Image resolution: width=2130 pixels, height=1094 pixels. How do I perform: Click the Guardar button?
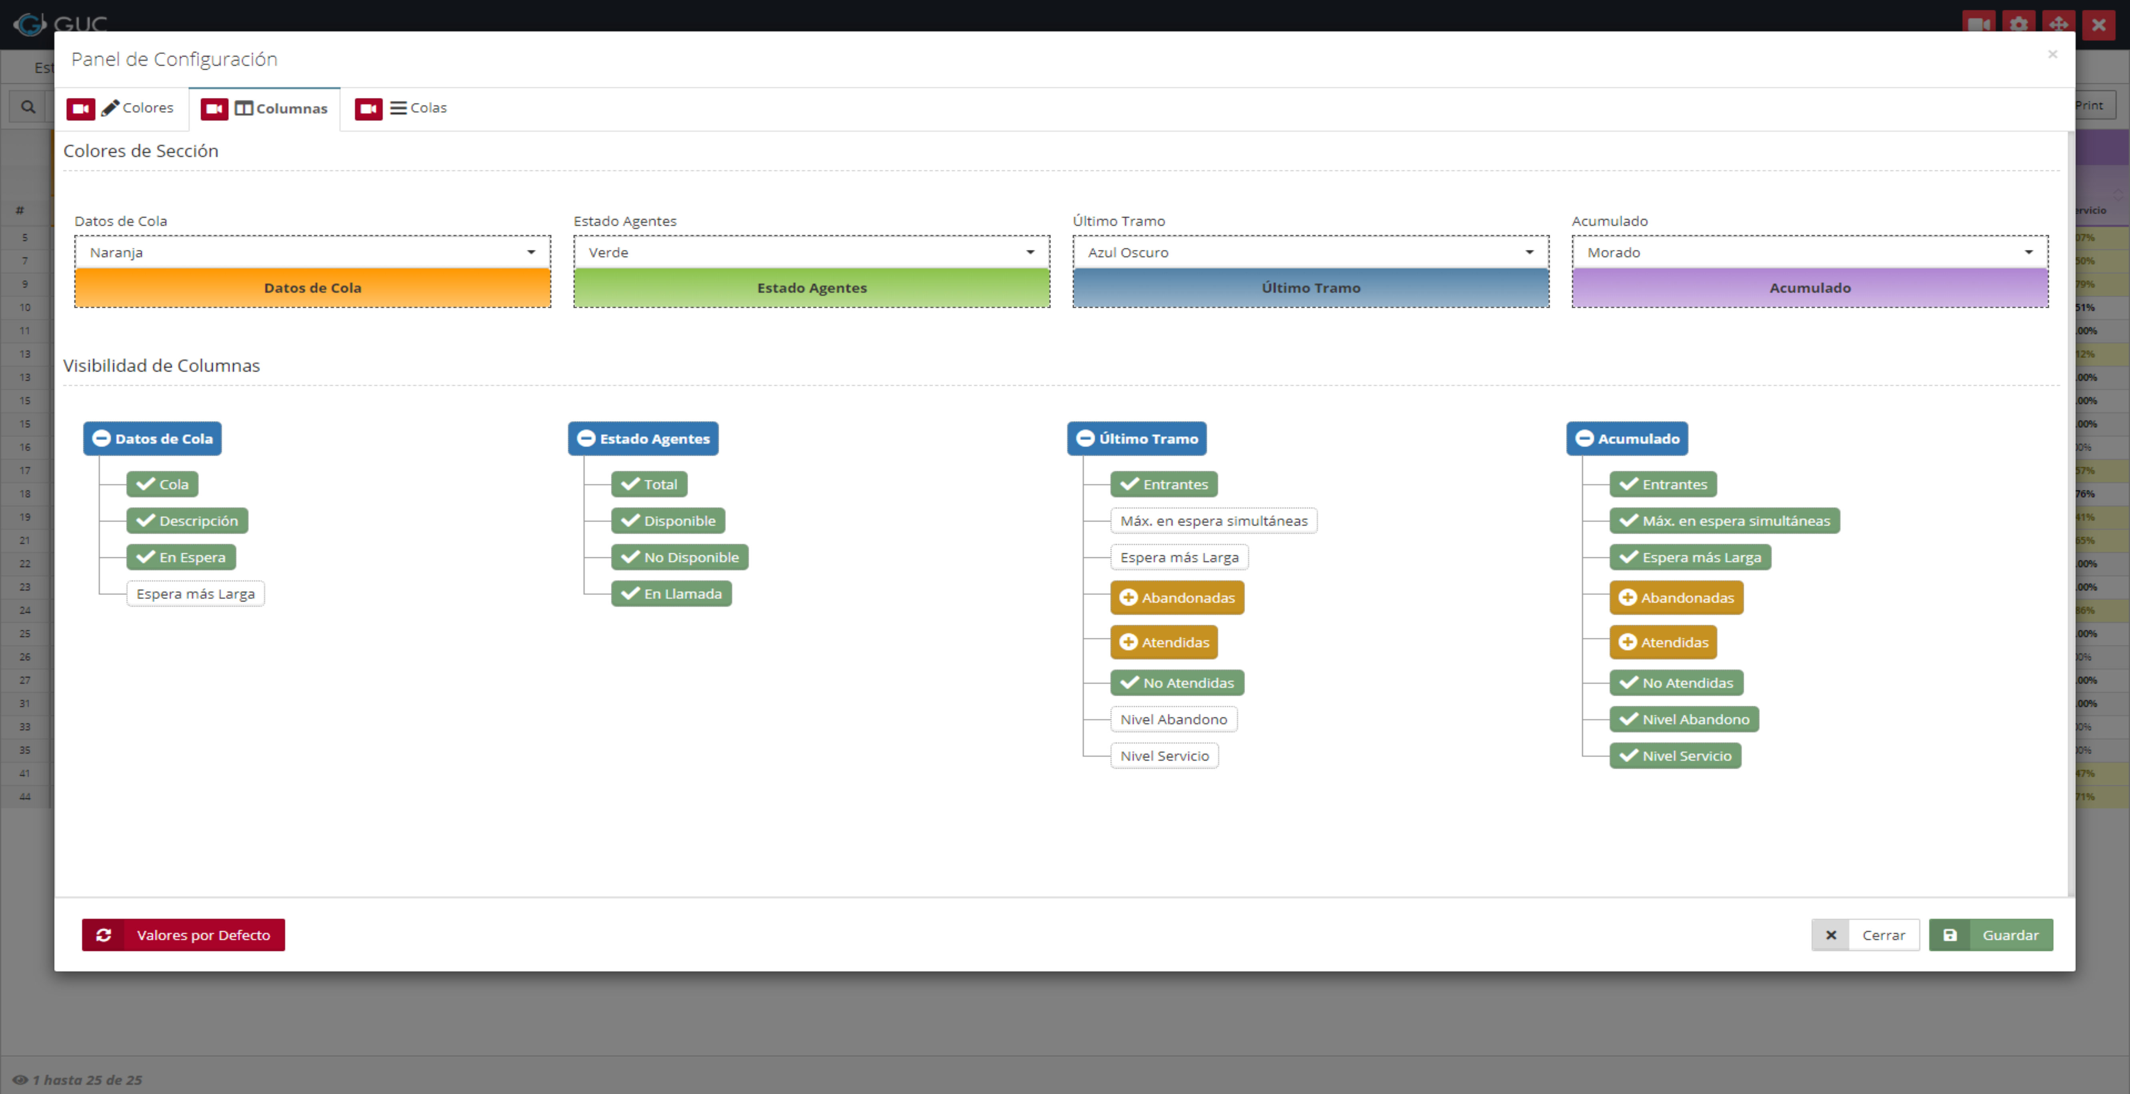1991,934
